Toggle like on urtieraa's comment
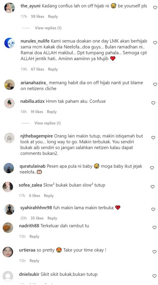This screenshot has height=285, width=158. tap(154, 252)
